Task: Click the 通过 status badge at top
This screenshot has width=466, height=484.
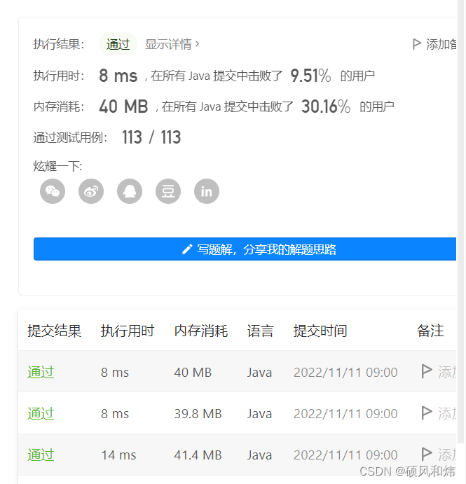Action: (x=118, y=44)
